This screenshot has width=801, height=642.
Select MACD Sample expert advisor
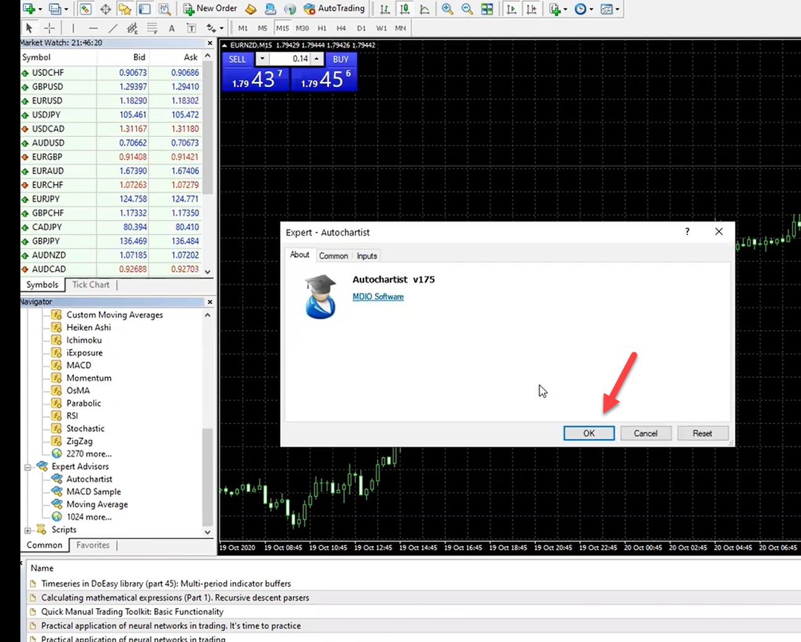click(93, 491)
